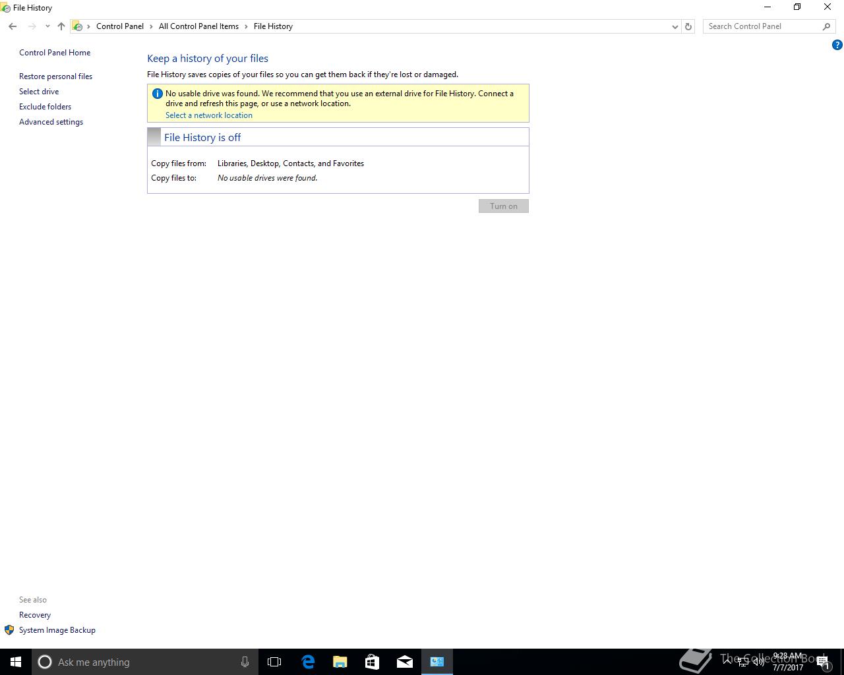844x675 pixels.
Task: Open Recovery link under See also
Action: [x=35, y=615]
